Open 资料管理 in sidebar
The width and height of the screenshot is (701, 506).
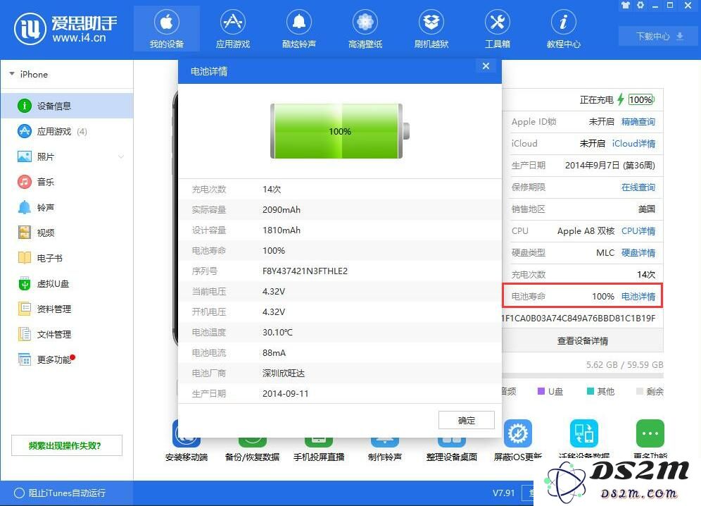67,309
